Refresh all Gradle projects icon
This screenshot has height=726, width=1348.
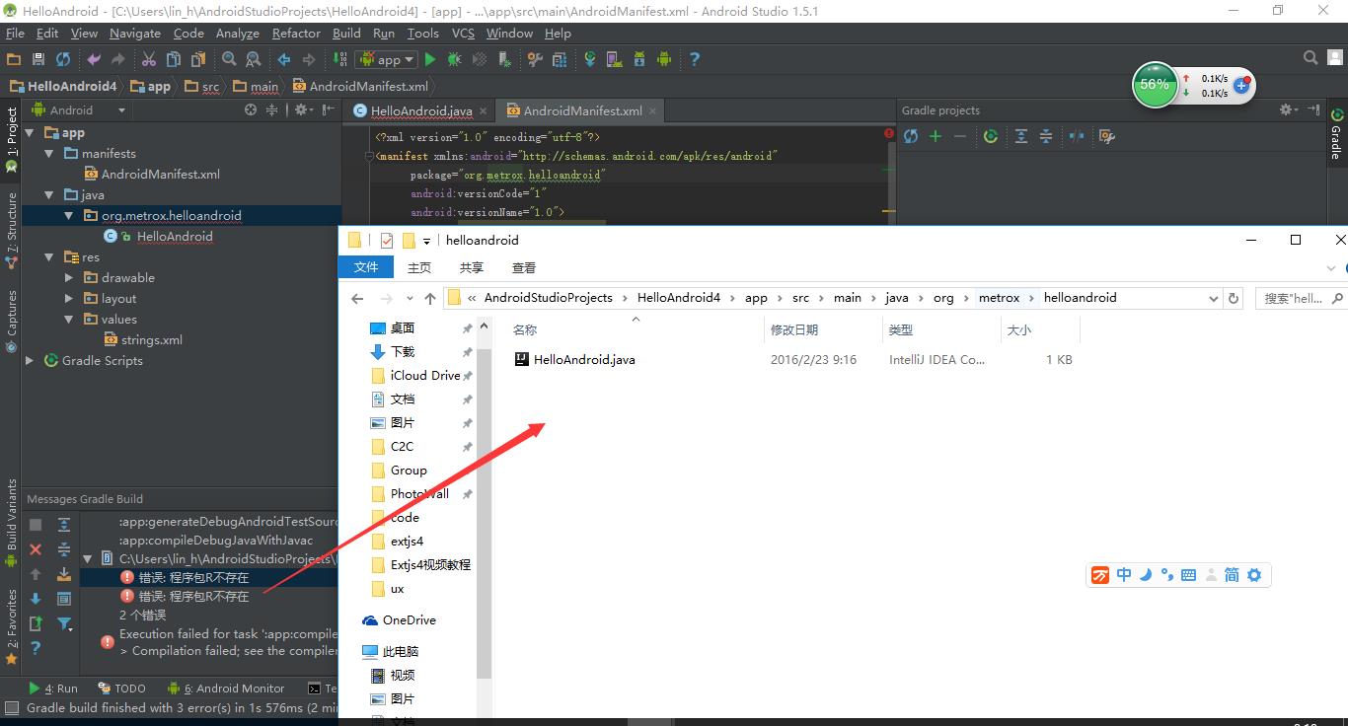pyautogui.click(x=911, y=136)
